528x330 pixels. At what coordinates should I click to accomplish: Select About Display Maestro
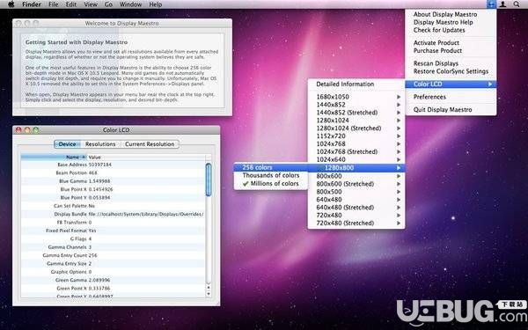point(451,14)
